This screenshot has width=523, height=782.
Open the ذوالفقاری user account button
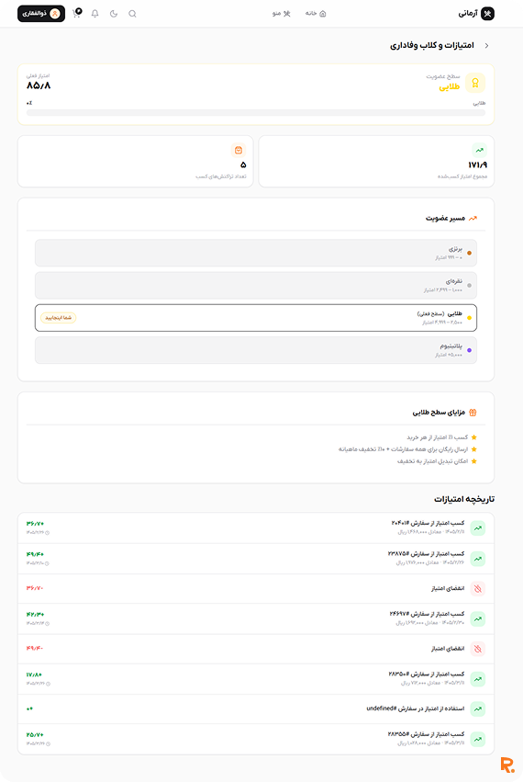(x=41, y=14)
